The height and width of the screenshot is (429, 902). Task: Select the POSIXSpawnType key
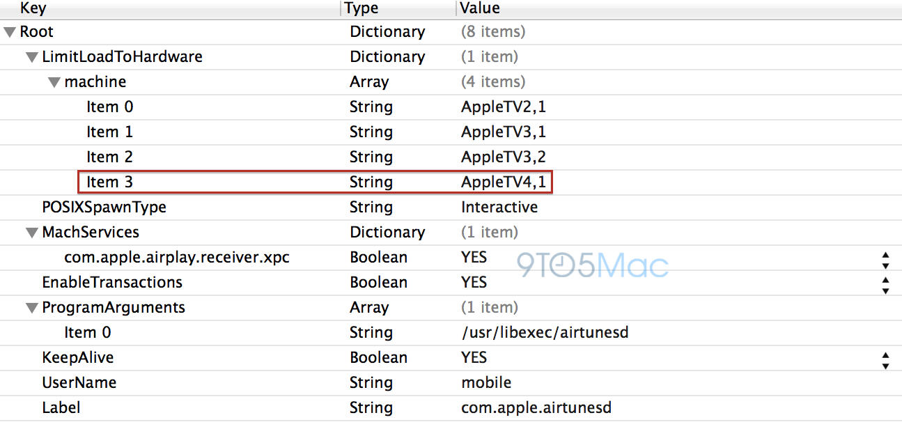104,208
